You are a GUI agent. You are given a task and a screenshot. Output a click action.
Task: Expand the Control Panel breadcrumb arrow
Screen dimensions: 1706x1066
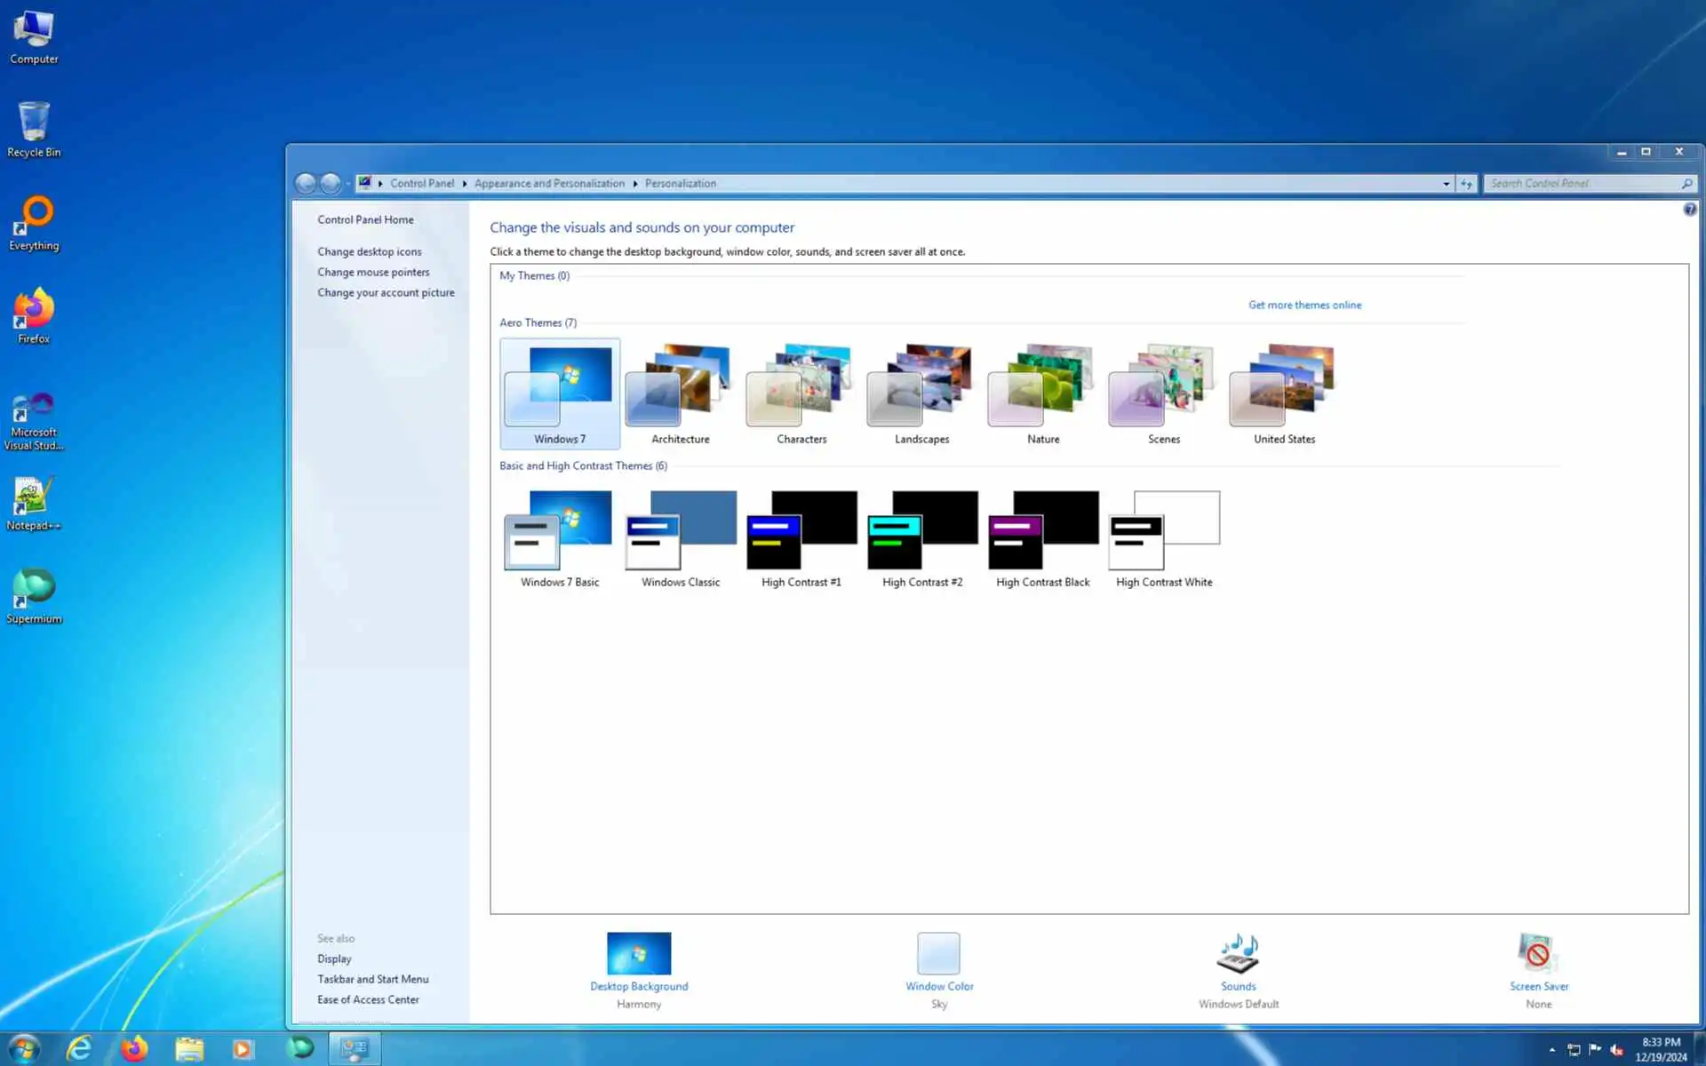465,184
